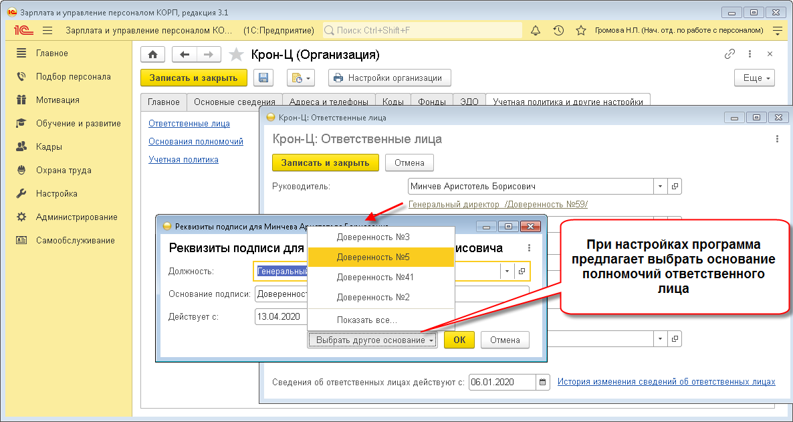Select Доверенность №41 from list
The height and width of the screenshot is (422, 793).
click(x=381, y=278)
